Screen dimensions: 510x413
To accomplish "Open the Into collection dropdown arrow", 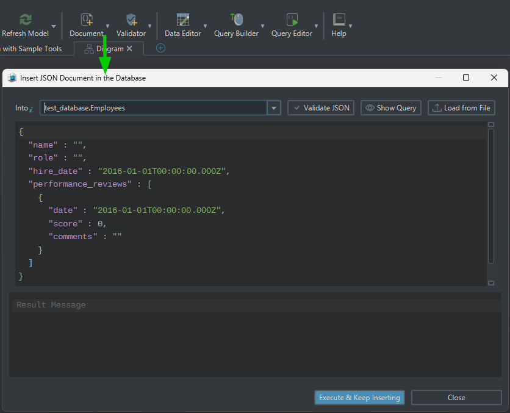I will (x=274, y=108).
